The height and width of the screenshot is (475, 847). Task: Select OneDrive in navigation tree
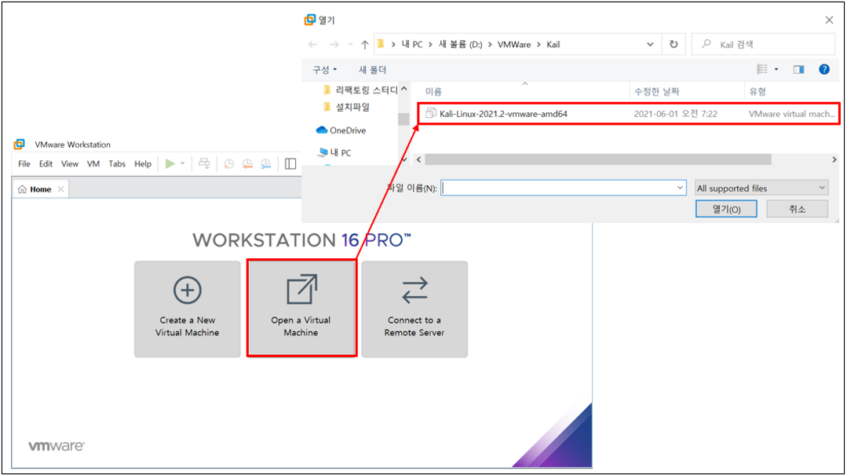point(341,130)
